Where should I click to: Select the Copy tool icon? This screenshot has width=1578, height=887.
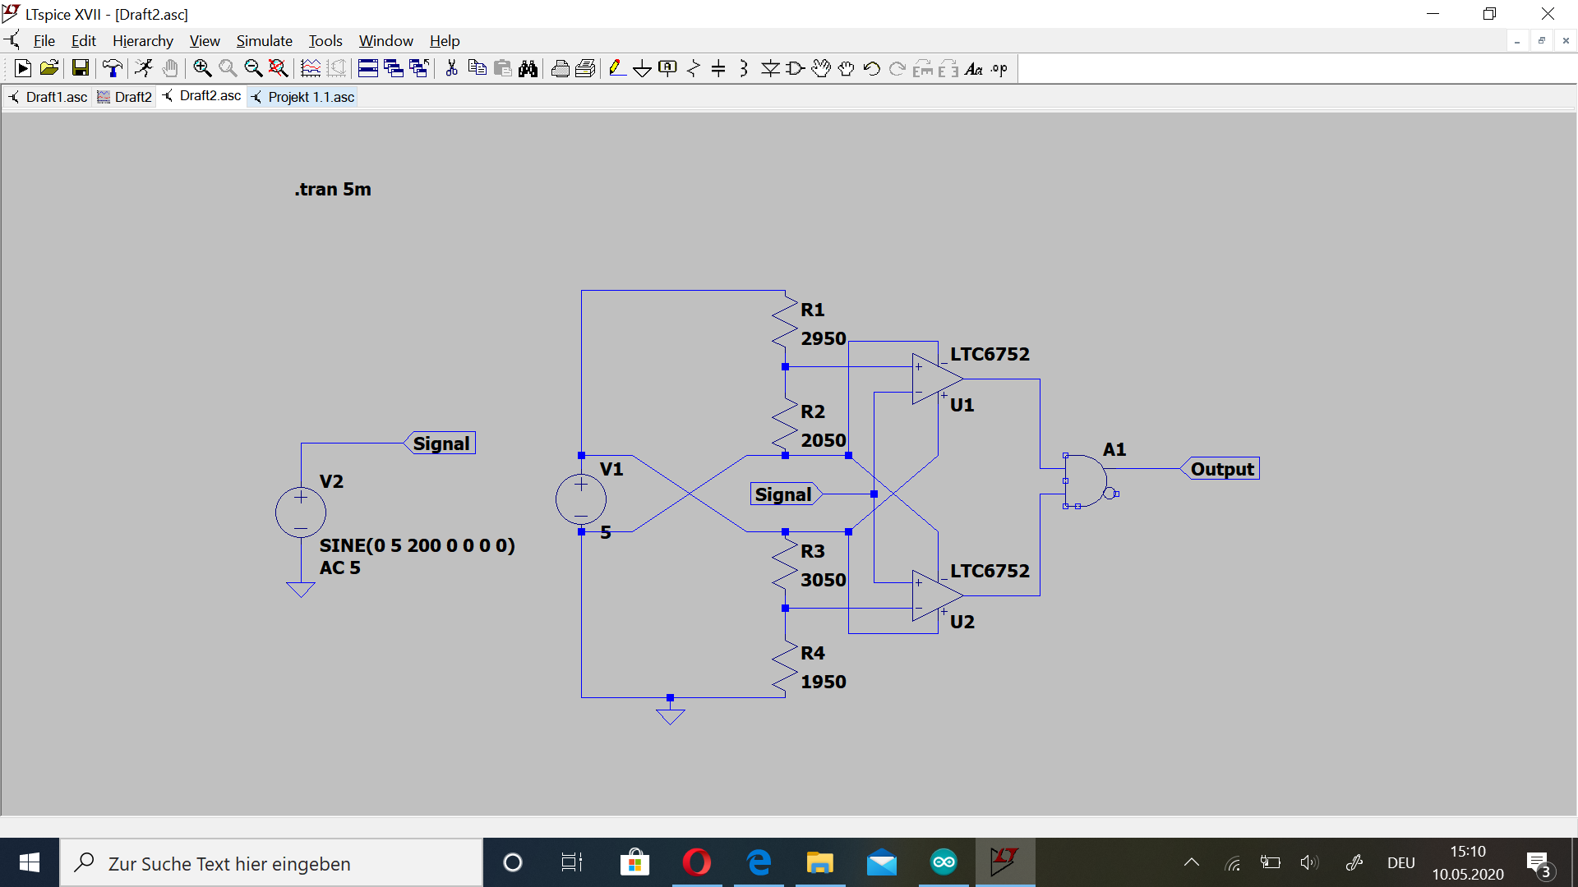[477, 69]
